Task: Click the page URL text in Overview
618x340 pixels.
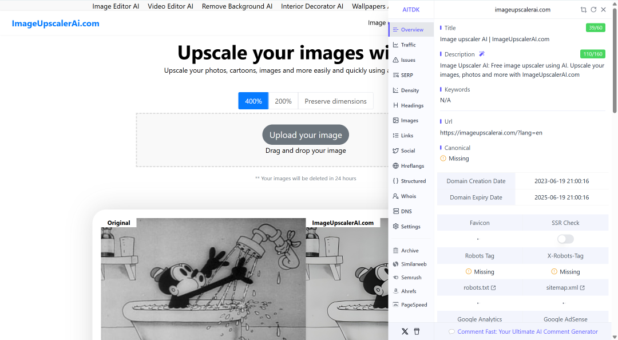Action: click(491, 133)
